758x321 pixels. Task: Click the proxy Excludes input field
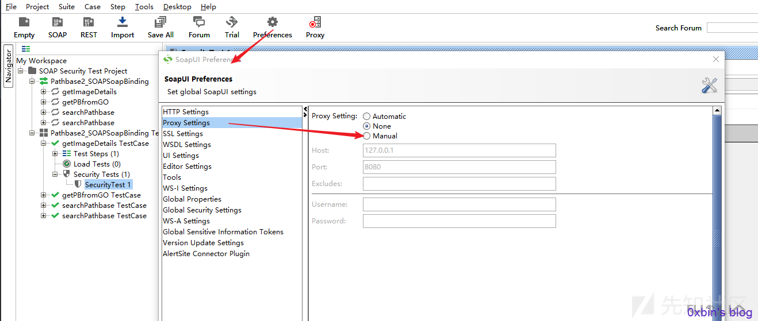tap(460, 184)
